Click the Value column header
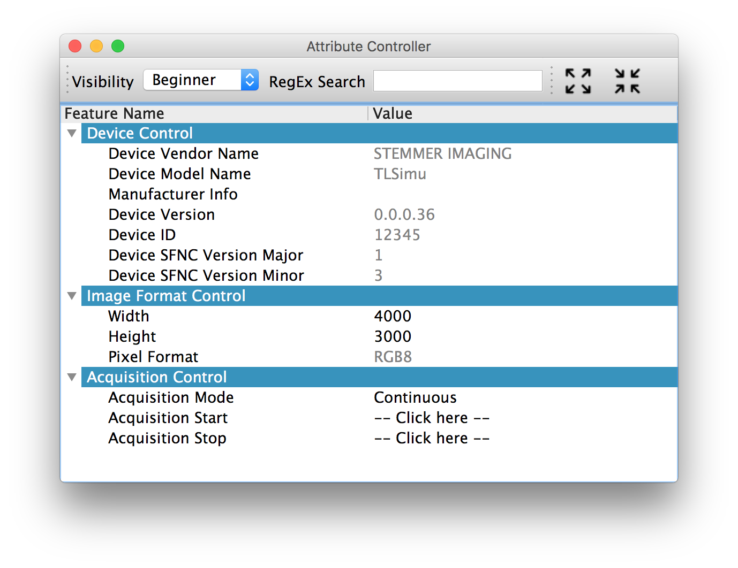This screenshot has width=738, height=568. pos(523,113)
